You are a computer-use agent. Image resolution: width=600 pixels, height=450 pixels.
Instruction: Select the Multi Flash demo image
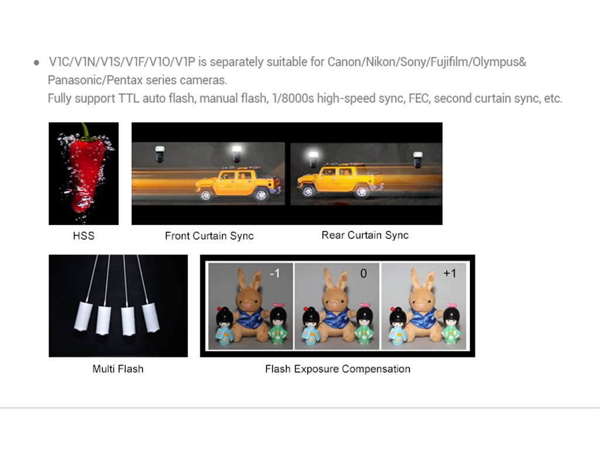pyautogui.click(x=118, y=305)
